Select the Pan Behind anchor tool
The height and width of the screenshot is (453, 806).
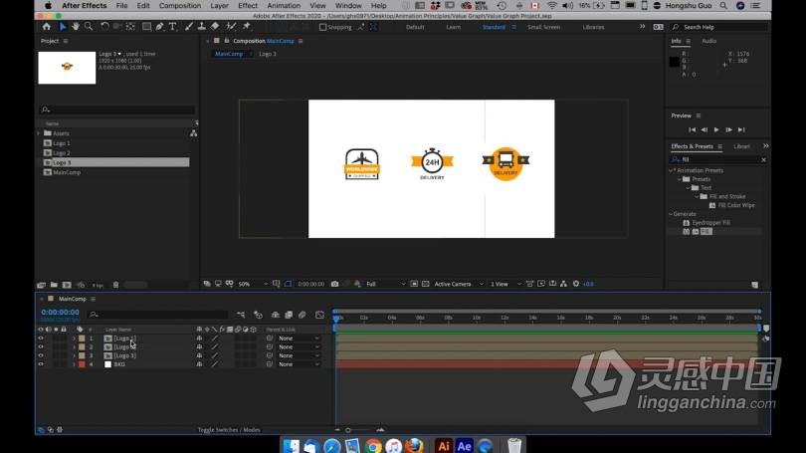click(x=130, y=27)
